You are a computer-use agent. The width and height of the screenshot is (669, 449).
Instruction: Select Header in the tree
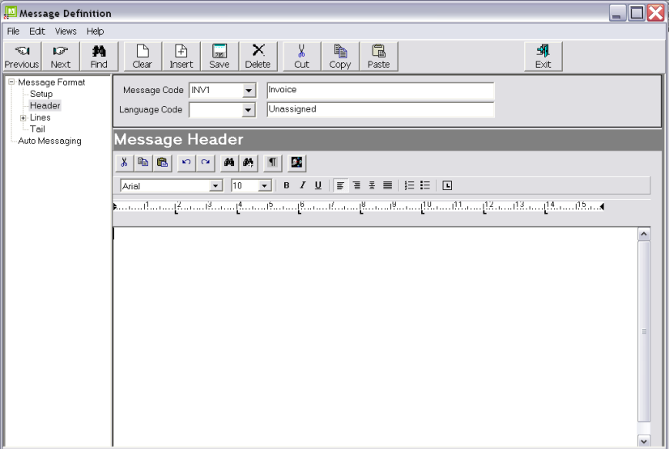point(45,106)
